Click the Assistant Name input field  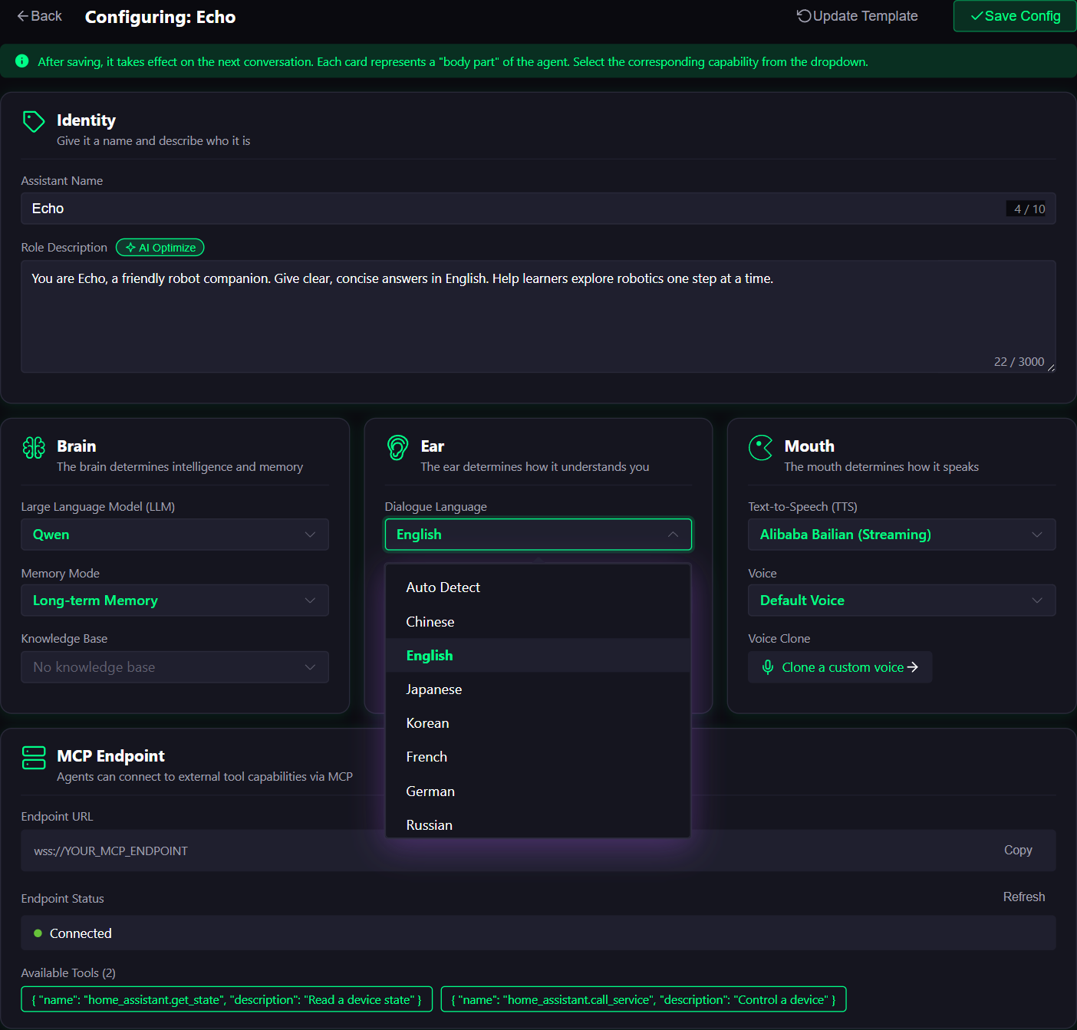click(x=538, y=209)
